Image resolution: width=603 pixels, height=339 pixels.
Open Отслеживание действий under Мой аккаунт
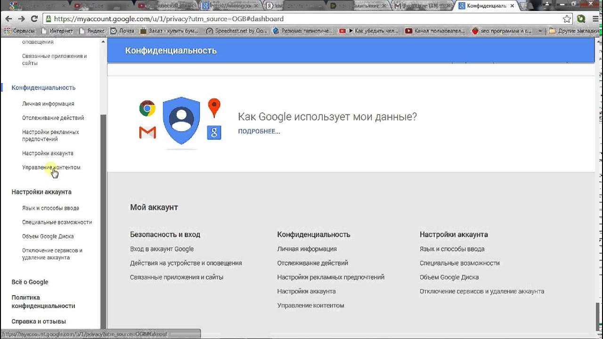313,263
